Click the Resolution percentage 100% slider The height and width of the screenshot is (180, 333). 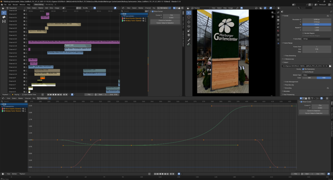point(317,25)
